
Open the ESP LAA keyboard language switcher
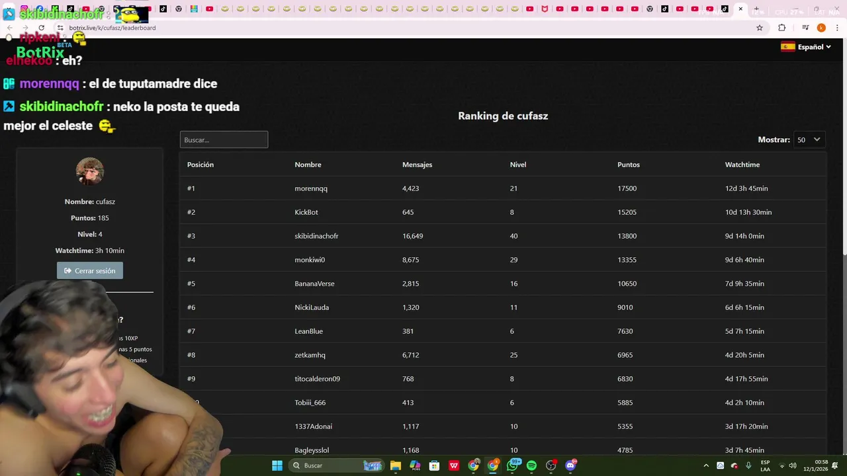coord(765,465)
